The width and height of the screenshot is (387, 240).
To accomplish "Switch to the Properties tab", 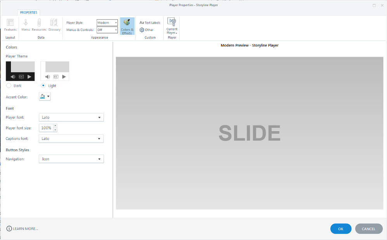I will coord(28,12).
